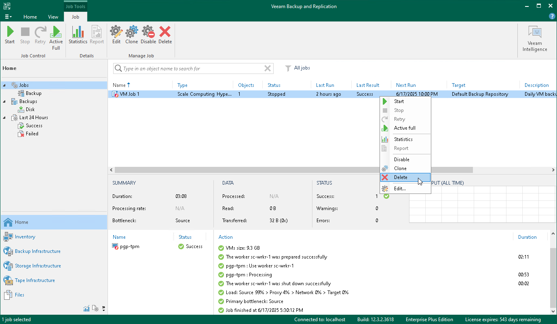Clear the search box with the X icon
This screenshot has height=324, width=557.
click(268, 69)
